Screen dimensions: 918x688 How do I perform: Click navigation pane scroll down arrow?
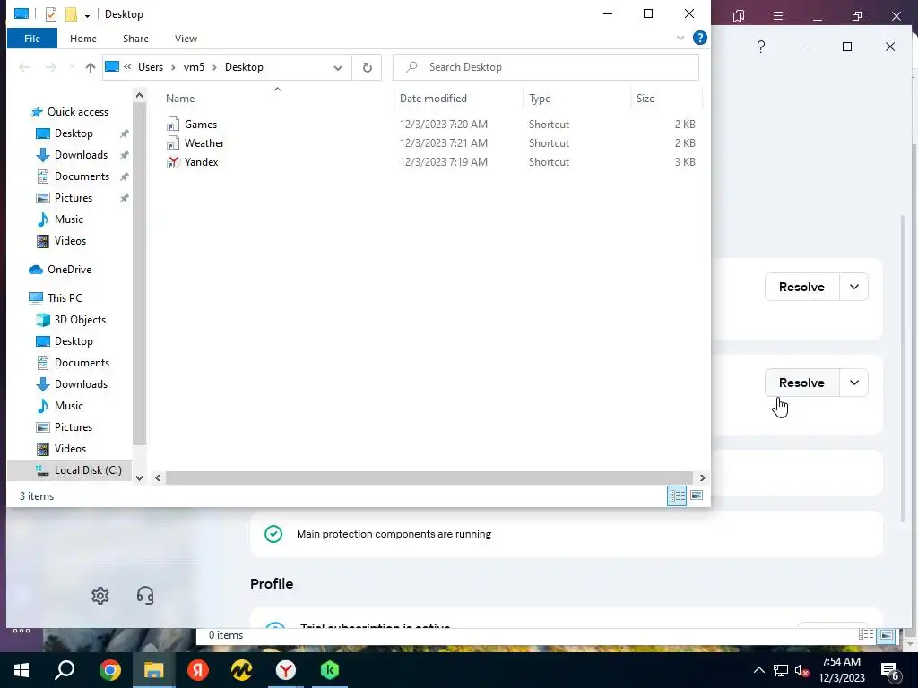pos(139,478)
